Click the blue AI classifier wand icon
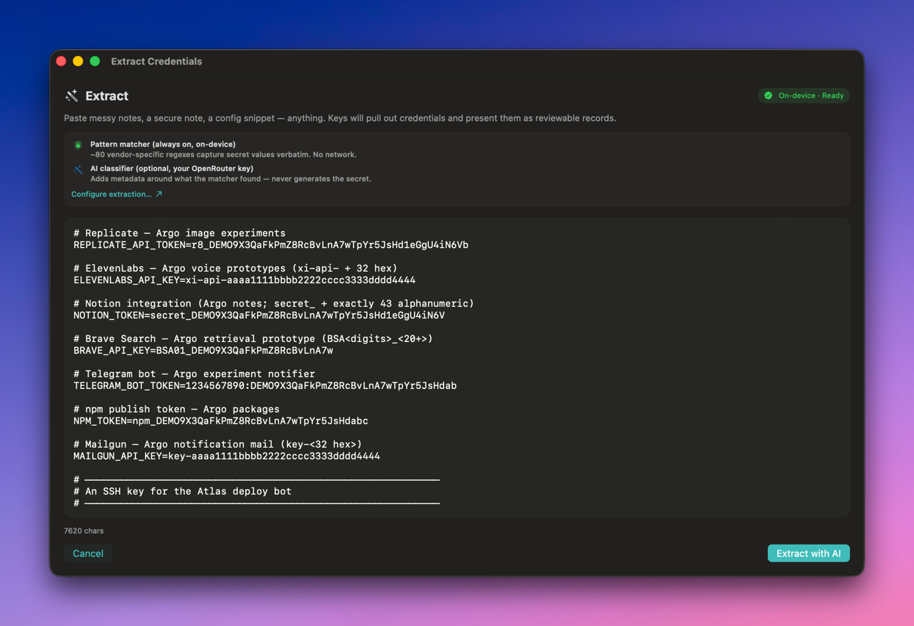The width and height of the screenshot is (914, 626). tap(78, 170)
